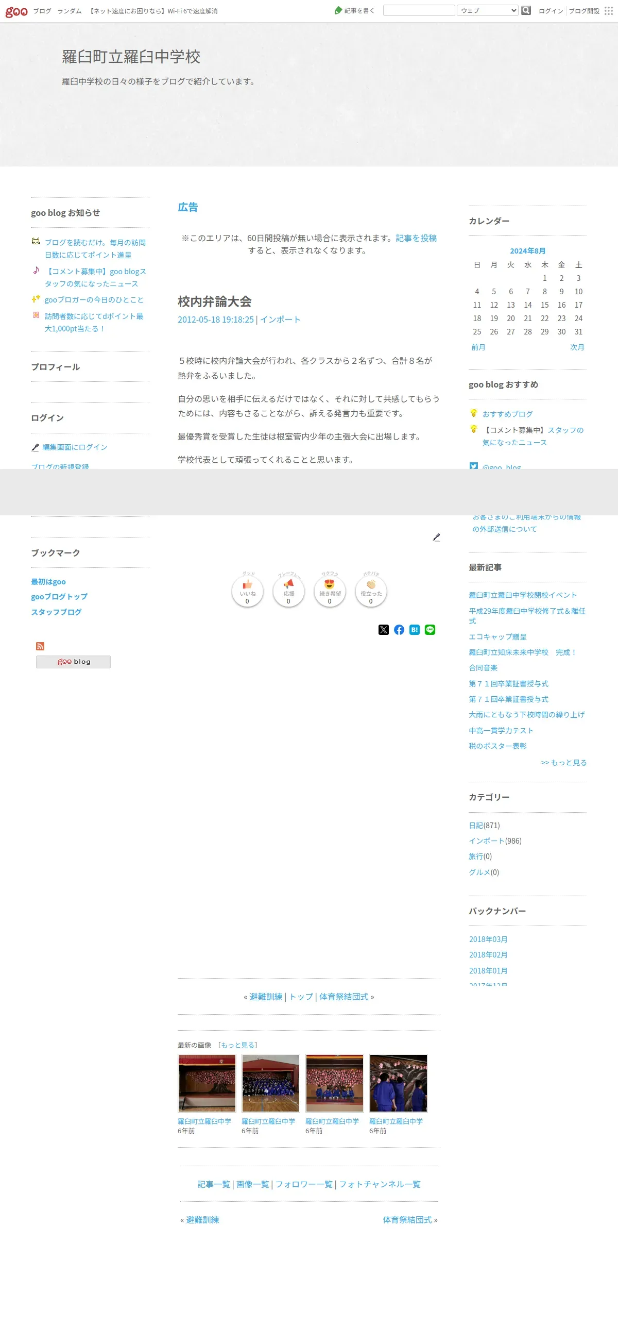Click ブログ開設 in the header

(584, 11)
